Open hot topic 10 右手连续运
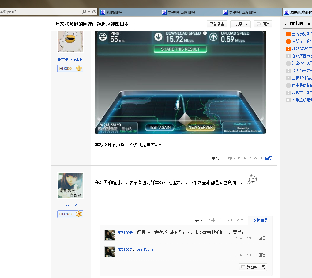 [x=302, y=100]
